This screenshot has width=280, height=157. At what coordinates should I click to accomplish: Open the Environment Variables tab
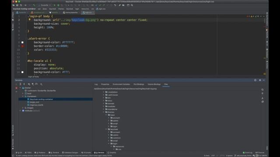coord(122,84)
